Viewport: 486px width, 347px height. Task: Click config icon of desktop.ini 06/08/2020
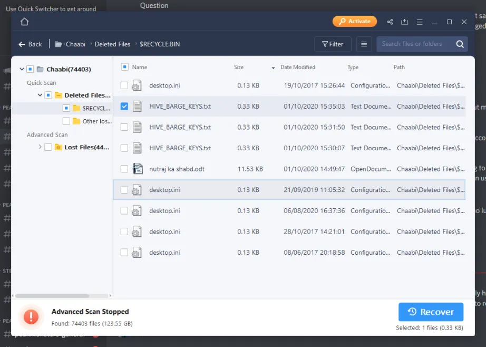click(x=137, y=211)
